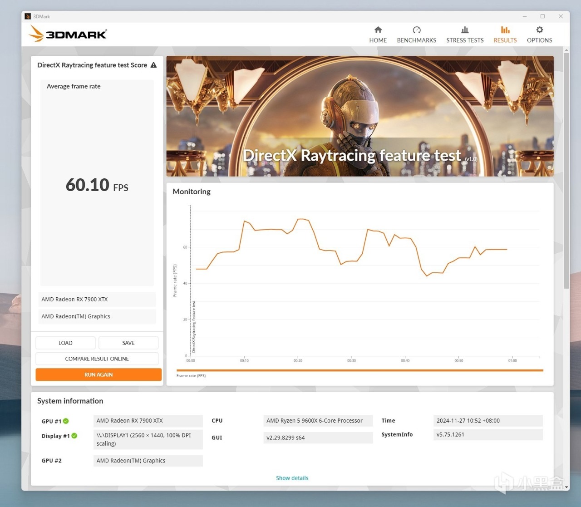Click the GPU #2 value in System information
This screenshot has width=581, height=507.
148,461
